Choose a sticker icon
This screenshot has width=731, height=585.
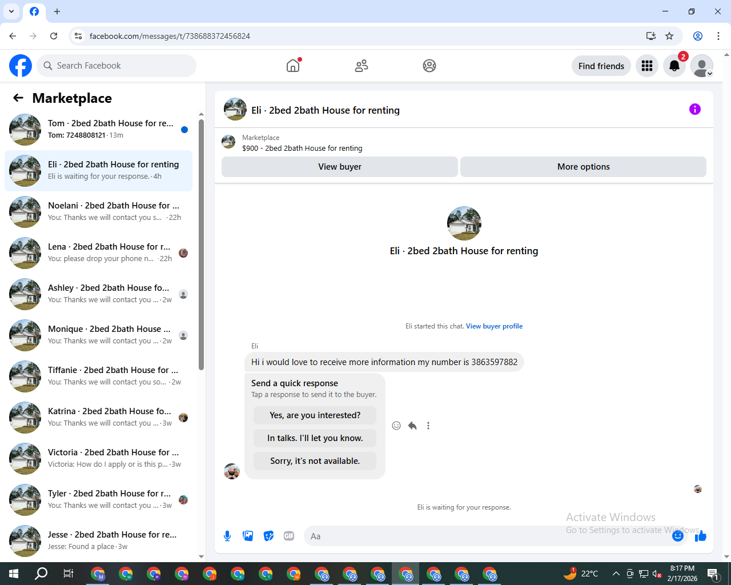coord(268,536)
